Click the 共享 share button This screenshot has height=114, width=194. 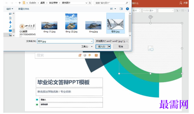pos(185,3)
